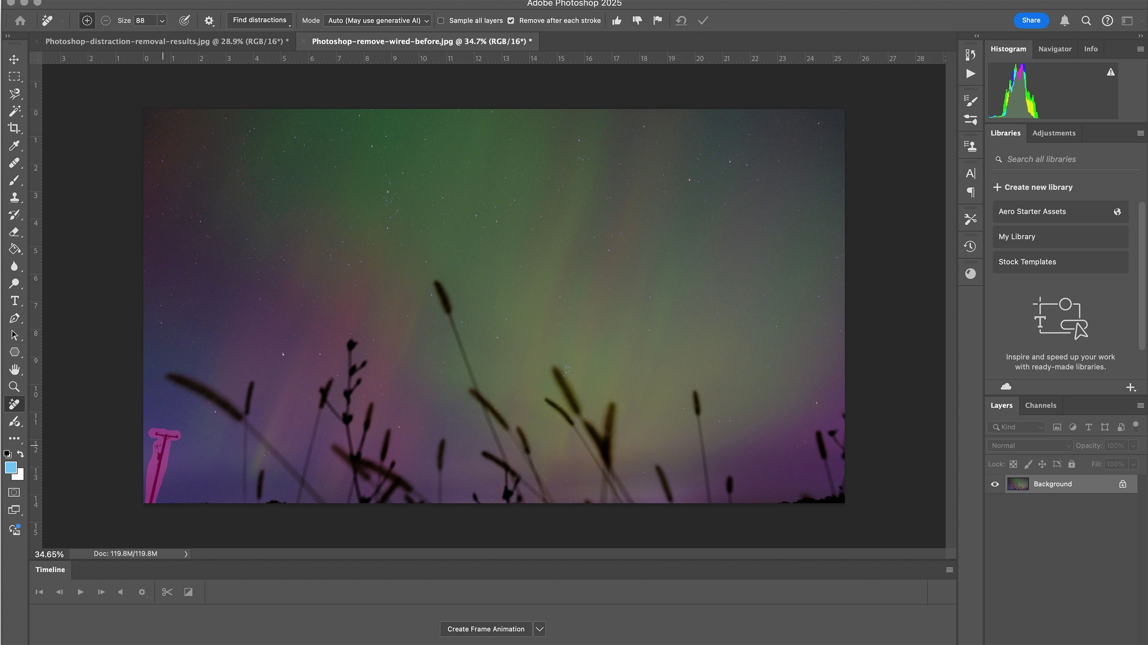Click the split at playhead scissors icon

tap(167, 592)
